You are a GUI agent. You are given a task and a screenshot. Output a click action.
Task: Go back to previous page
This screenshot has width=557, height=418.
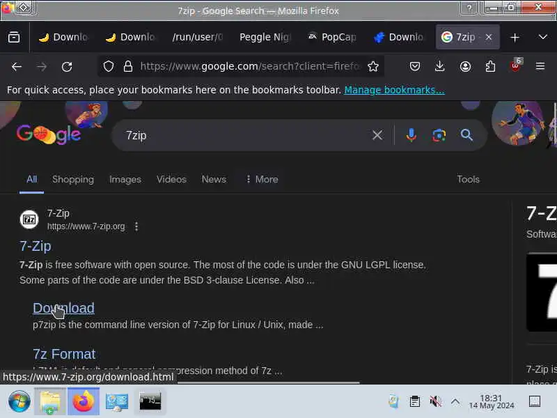coord(16,66)
